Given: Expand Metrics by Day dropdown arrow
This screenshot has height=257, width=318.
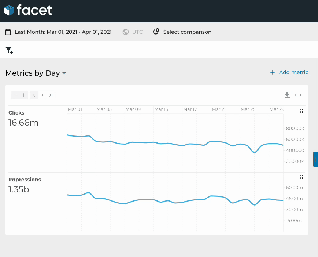Looking at the screenshot, I should click(64, 73).
